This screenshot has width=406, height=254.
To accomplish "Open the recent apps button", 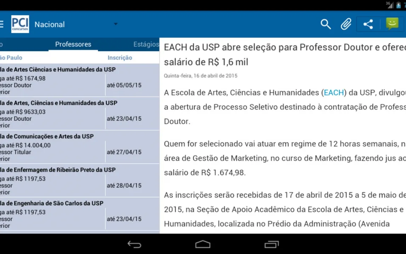I will click(271, 244).
